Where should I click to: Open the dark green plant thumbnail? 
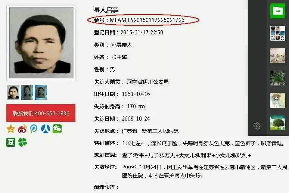click(278, 78)
